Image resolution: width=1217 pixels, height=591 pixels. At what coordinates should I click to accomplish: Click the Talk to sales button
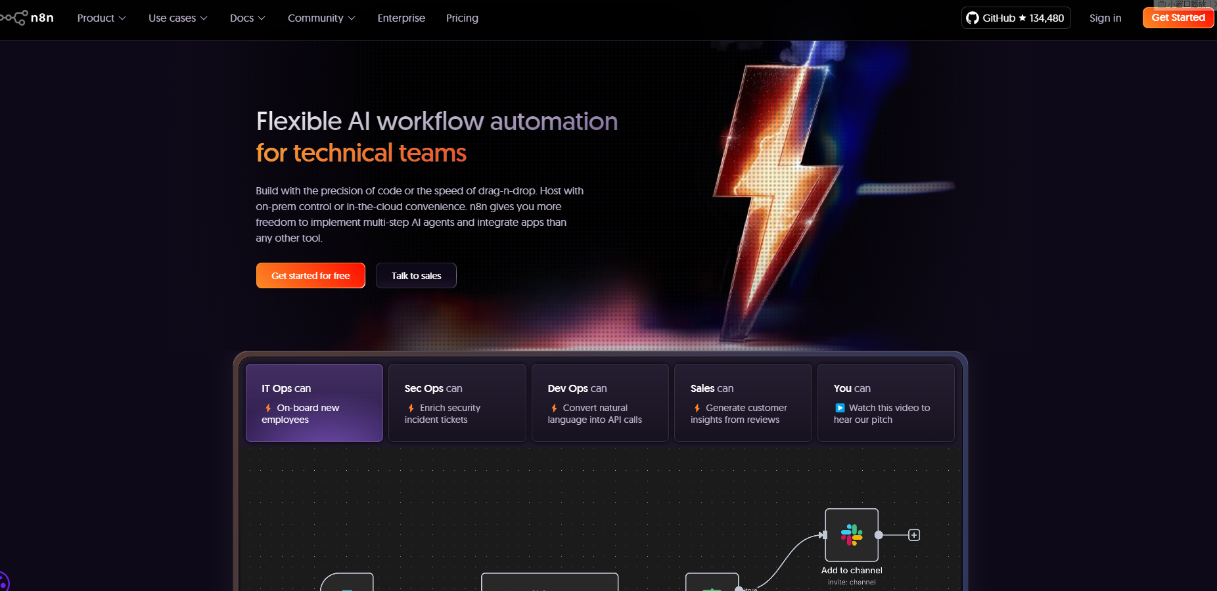(416, 276)
